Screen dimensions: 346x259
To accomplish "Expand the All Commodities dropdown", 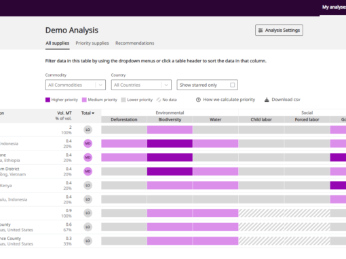I will pos(75,85).
